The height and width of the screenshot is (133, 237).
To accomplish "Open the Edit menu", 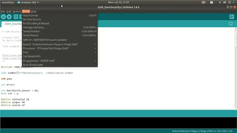I will (x=9, y=12).
